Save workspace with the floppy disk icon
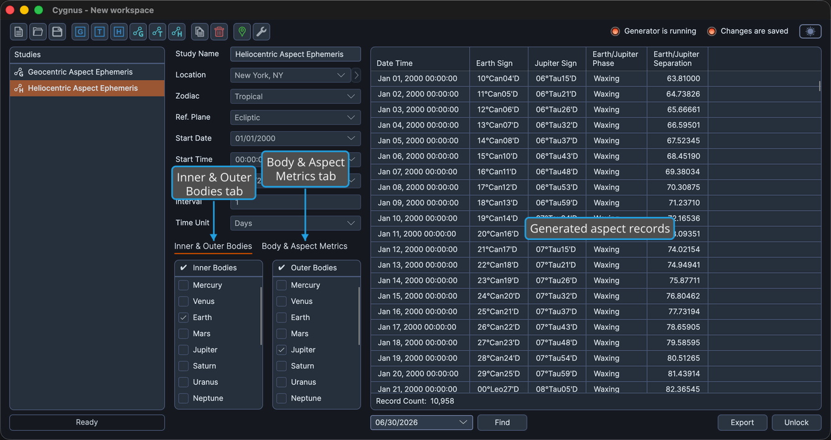The width and height of the screenshot is (831, 440). [x=57, y=32]
